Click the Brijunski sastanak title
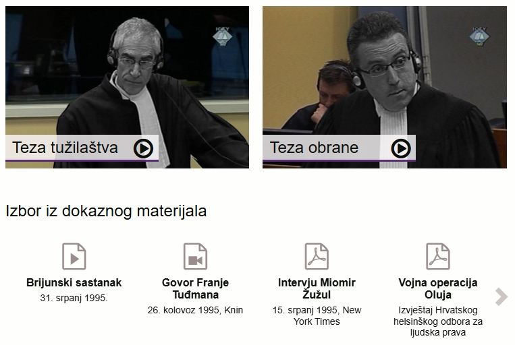 click(x=74, y=282)
